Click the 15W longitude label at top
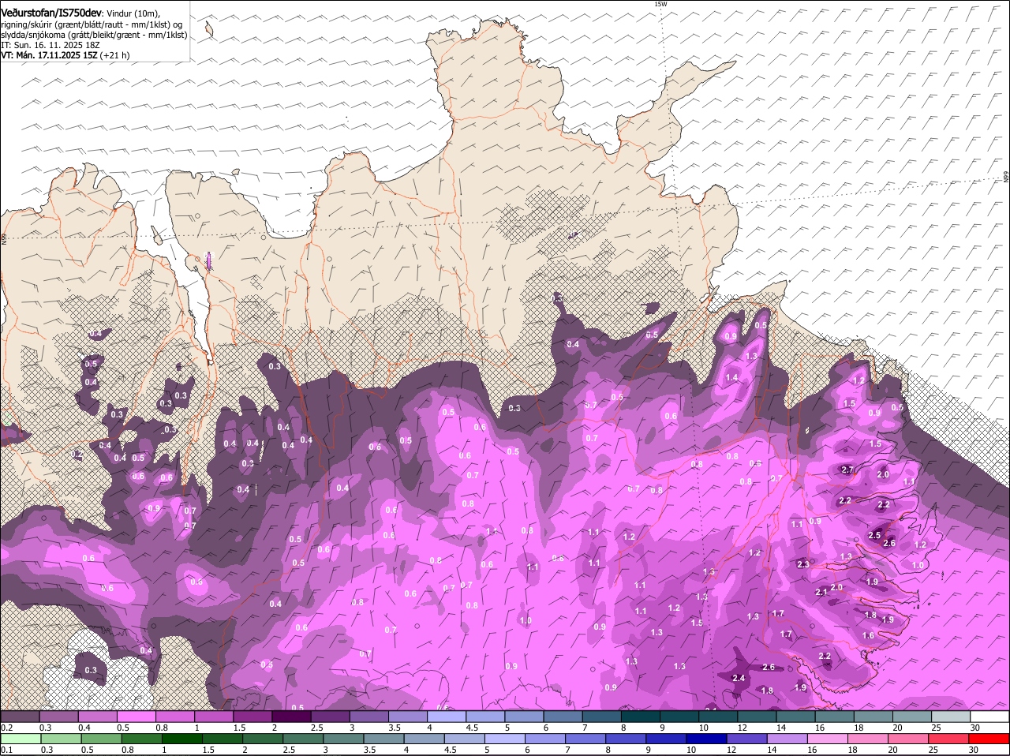 pyautogui.click(x=660, y=4)
